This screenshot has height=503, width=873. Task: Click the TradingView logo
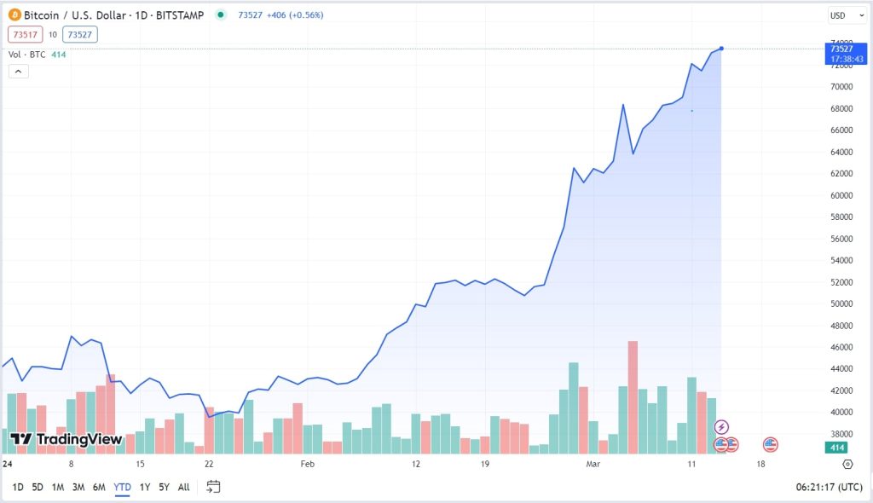[x=66, y=439]
